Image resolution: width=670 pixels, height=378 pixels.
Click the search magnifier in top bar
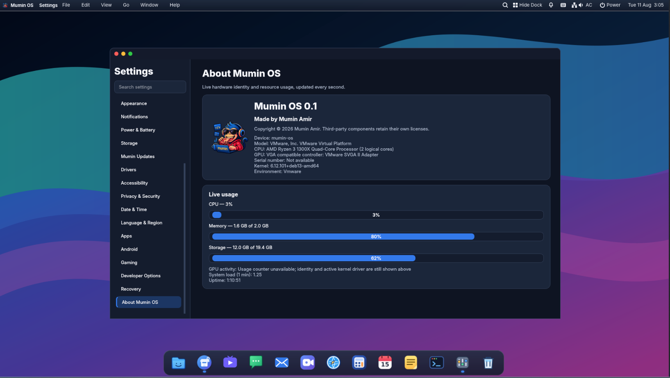pyautogui.click(x=505, y=5)
